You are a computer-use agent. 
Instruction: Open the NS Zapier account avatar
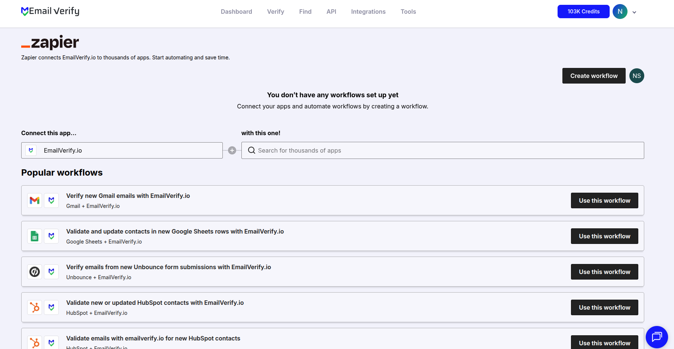(637, 76)
